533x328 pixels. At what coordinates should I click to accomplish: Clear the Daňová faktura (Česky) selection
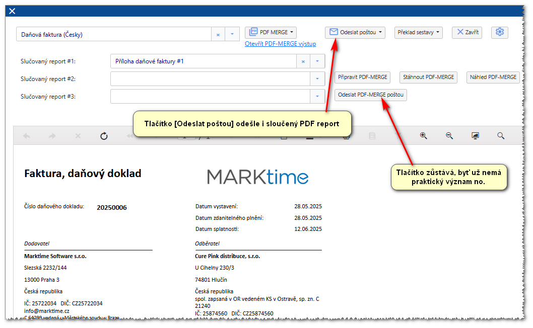pyautogui.click(x=218, y=35)
